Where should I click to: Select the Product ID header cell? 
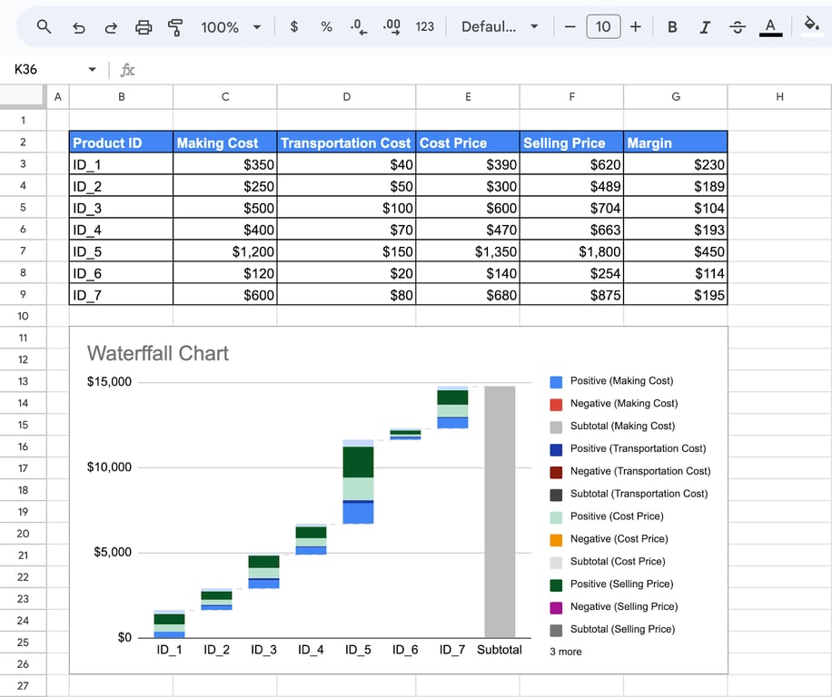121,142
